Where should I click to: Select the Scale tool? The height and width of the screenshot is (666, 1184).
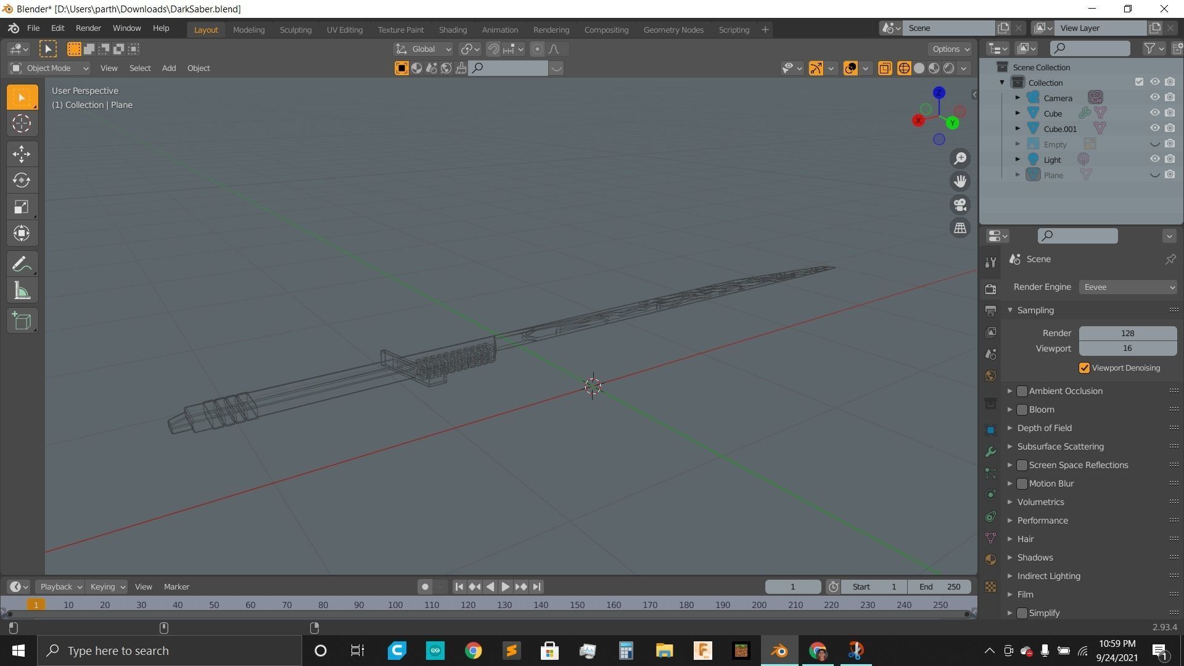point(22,207)
